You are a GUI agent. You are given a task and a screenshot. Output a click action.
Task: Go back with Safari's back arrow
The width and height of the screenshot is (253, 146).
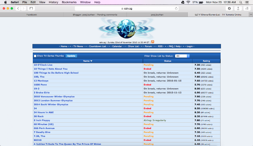18,8
